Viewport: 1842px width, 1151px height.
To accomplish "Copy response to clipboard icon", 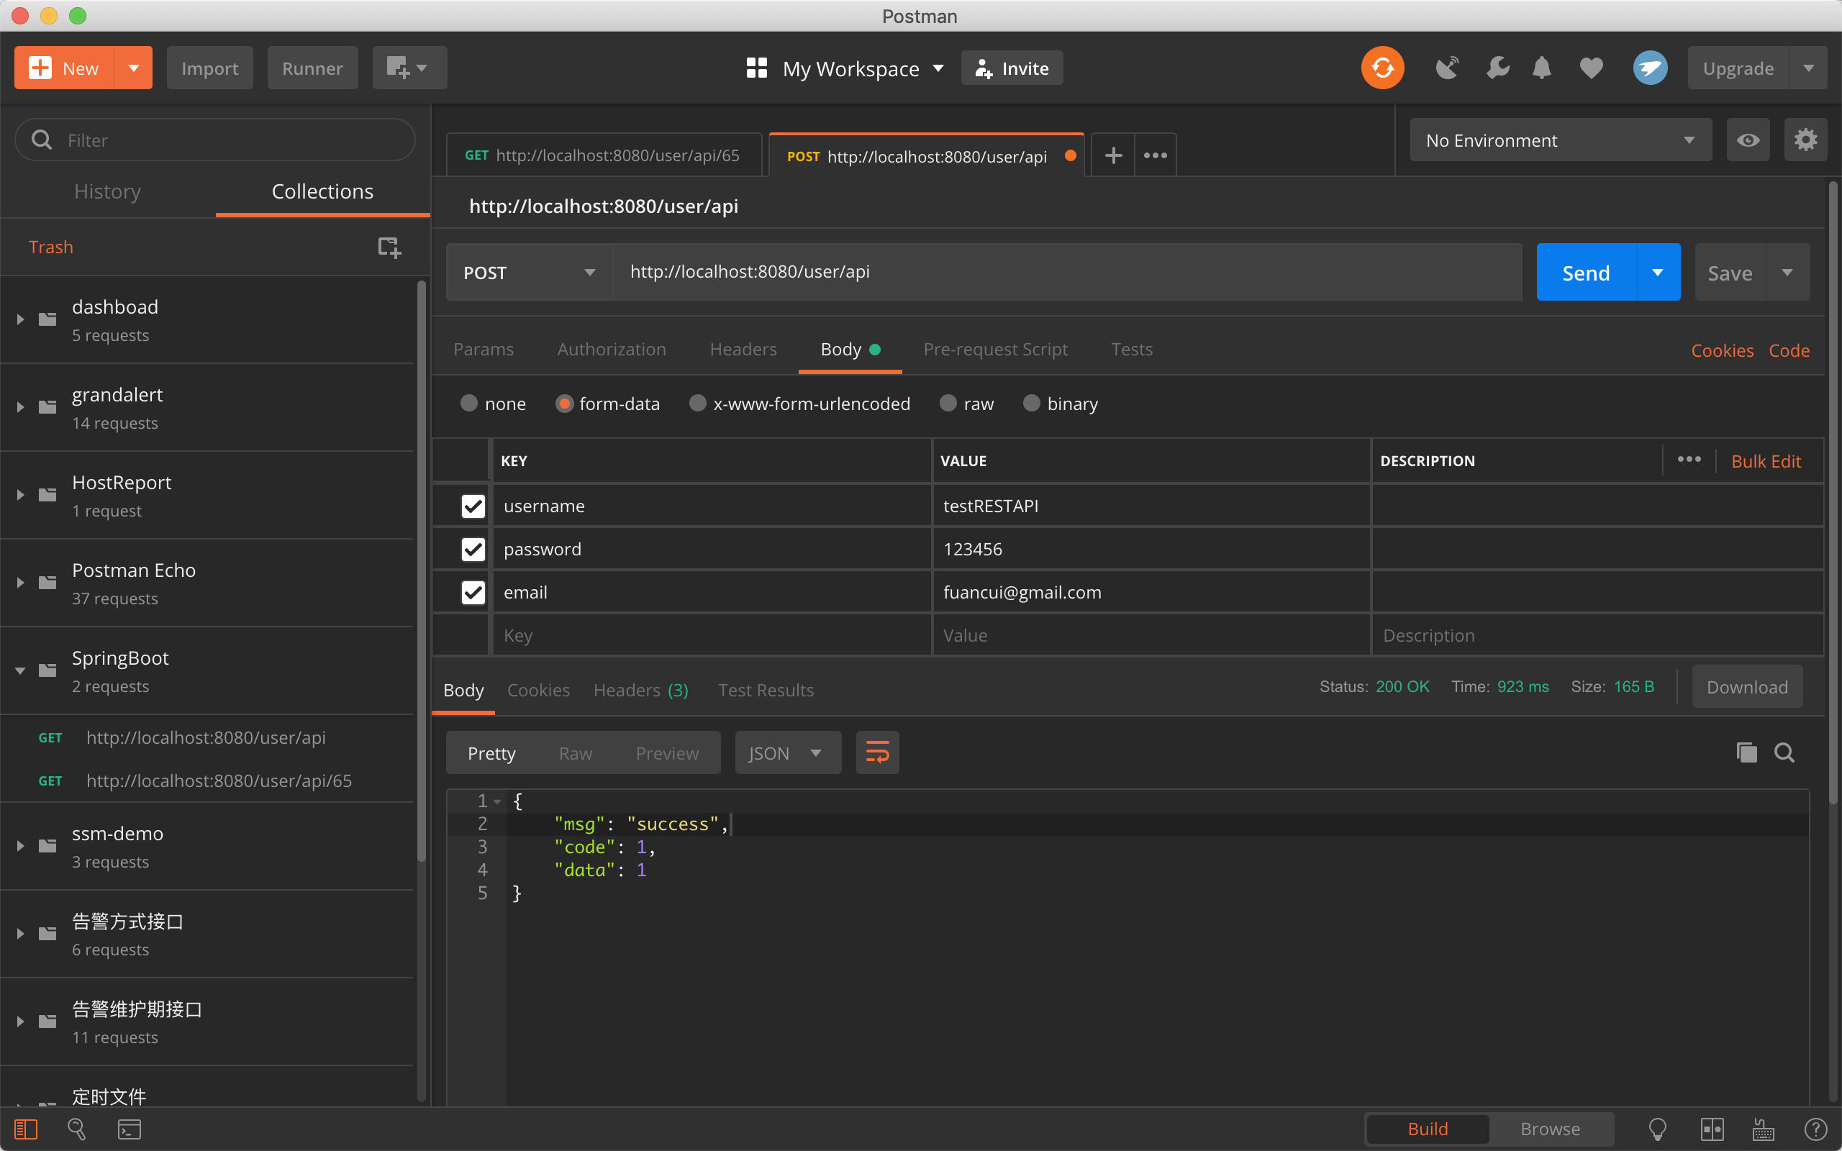I will point(1746,753).
